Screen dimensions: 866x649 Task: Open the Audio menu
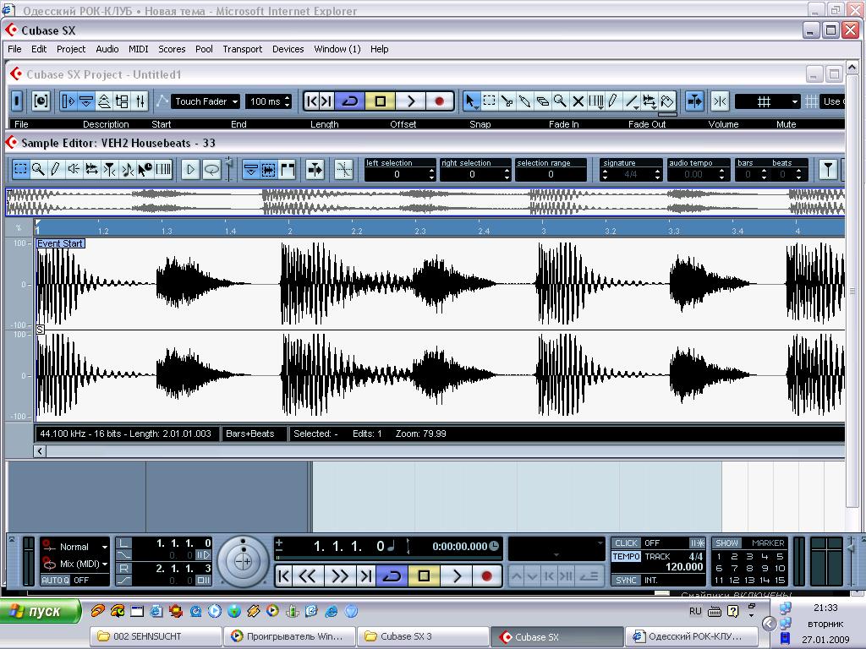107,49
